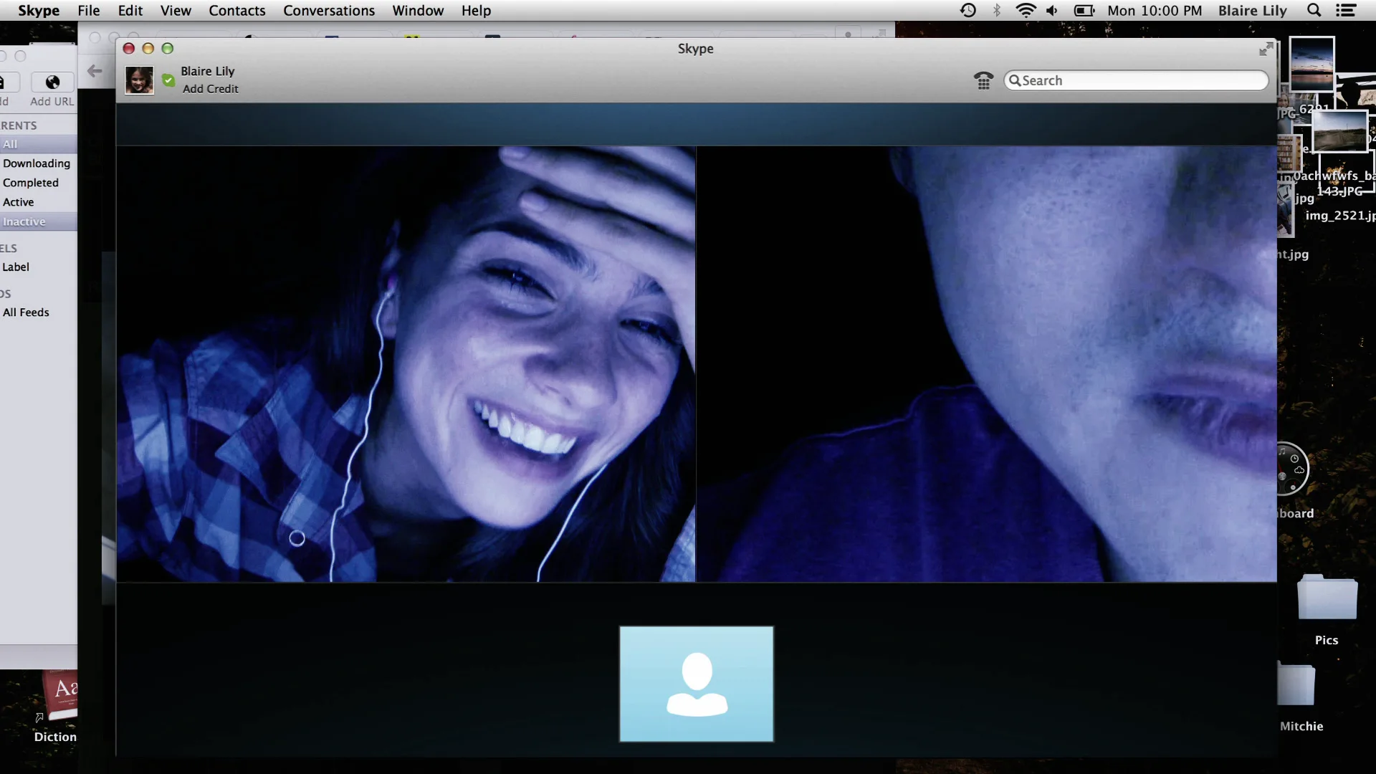Open the Window menu
The image size is (1376, 774).
(x=418, y=11)
